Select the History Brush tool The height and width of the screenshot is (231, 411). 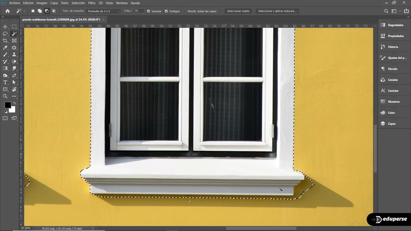click(x=5, y=62)
